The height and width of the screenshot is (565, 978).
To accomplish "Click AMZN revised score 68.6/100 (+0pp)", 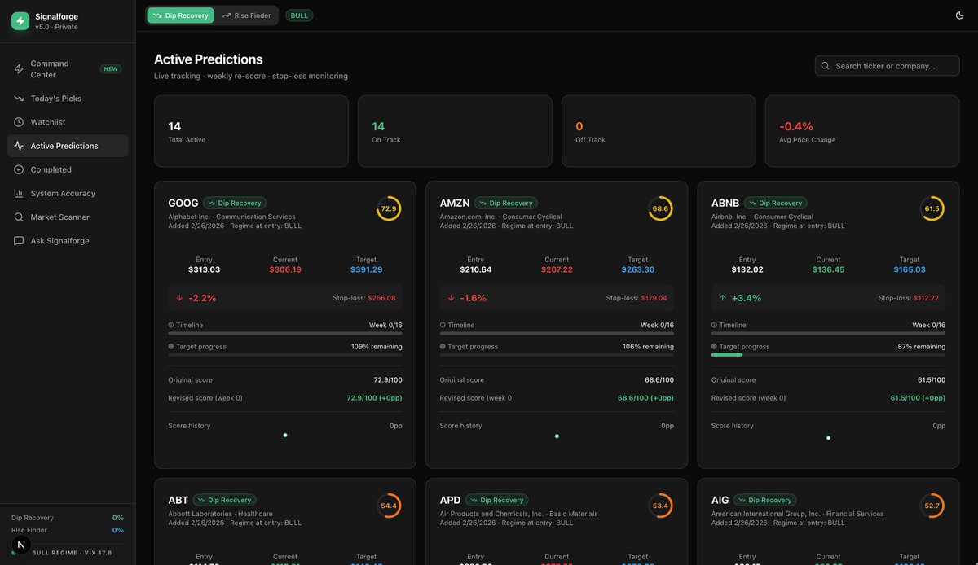I will point(645,398).
